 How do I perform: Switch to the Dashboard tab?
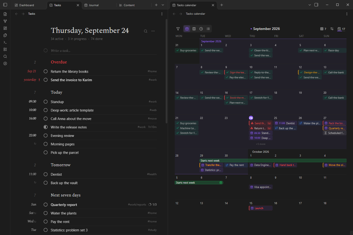pos(26,5)
